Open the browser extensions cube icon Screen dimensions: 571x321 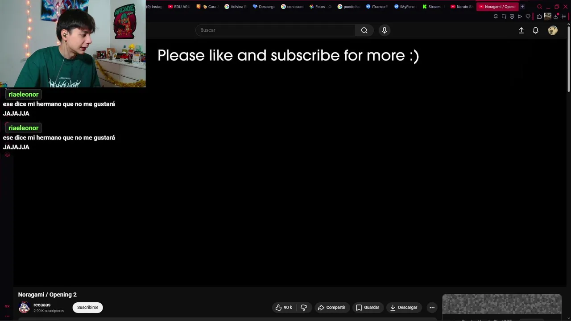click(x=539, y=16)
